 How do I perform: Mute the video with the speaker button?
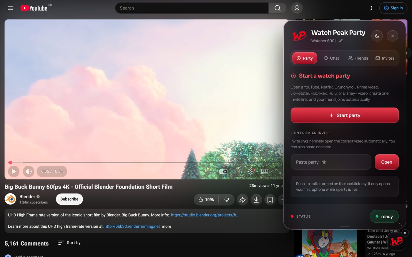pos(29,171)
